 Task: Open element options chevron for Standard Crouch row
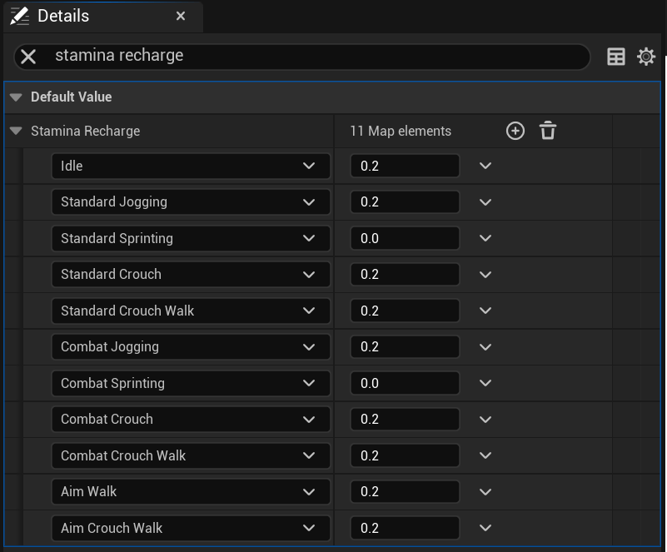[x=485, y=275]
